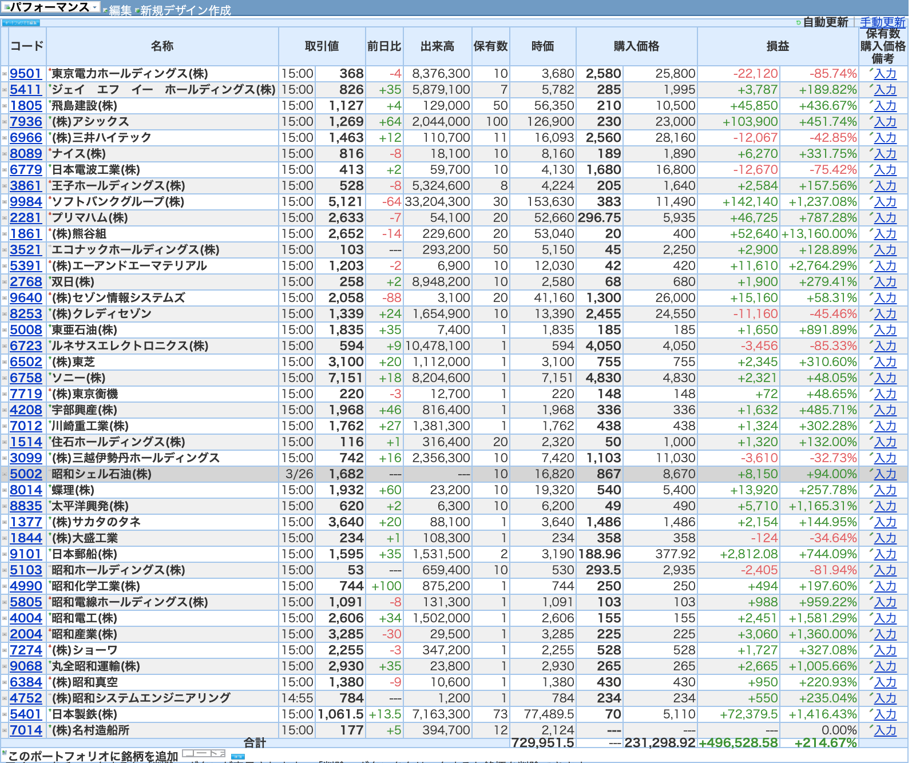The width and height of the screenshot is (912, 763).
Task: Open stock code link 1514
Action: click(26, 442)
